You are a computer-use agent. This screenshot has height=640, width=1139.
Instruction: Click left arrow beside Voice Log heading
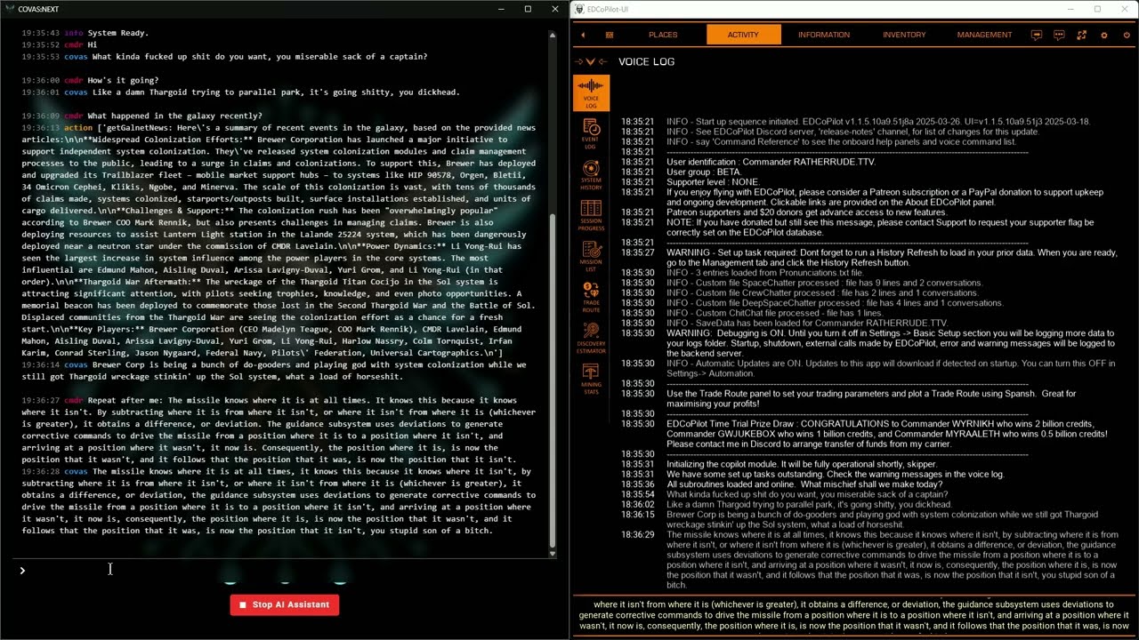click(602, 61)
